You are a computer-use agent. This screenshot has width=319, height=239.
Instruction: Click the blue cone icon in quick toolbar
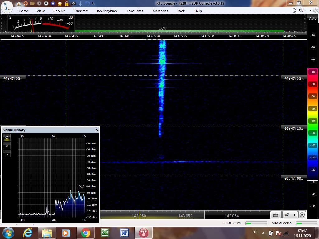tap(81, 3)
